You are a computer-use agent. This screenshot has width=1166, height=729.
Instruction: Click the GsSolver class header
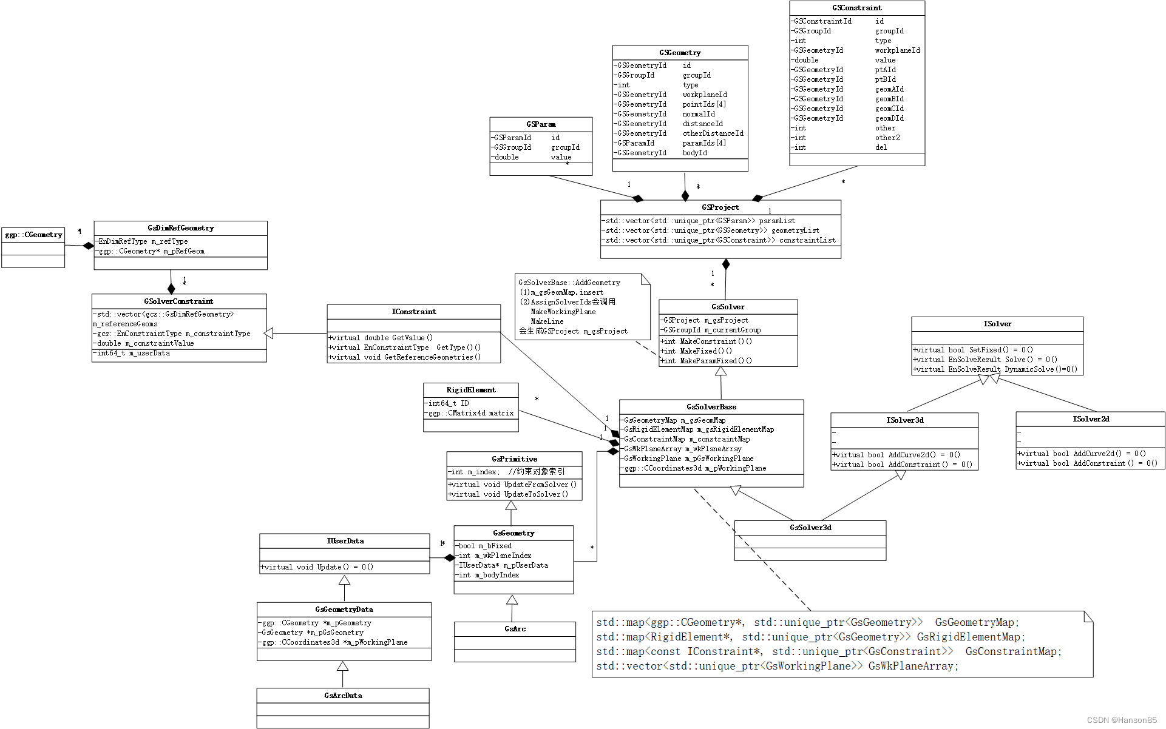728,307
